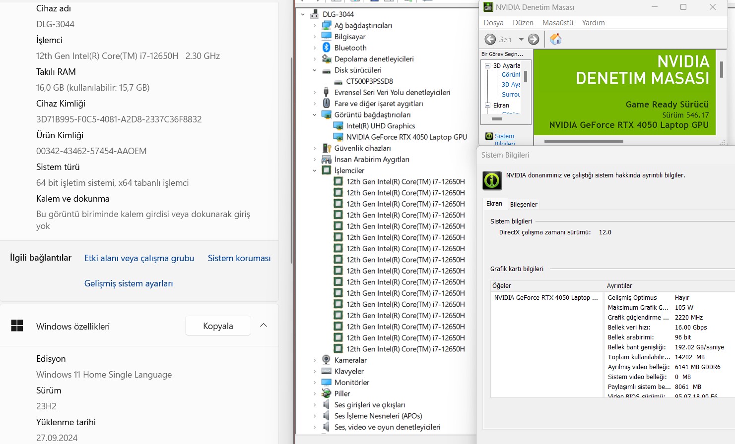Image resolution: width=735 pixels, height=444 pixels.
Task: Click the NVIDIA forward arrow icon
Action: click(534, 39)
